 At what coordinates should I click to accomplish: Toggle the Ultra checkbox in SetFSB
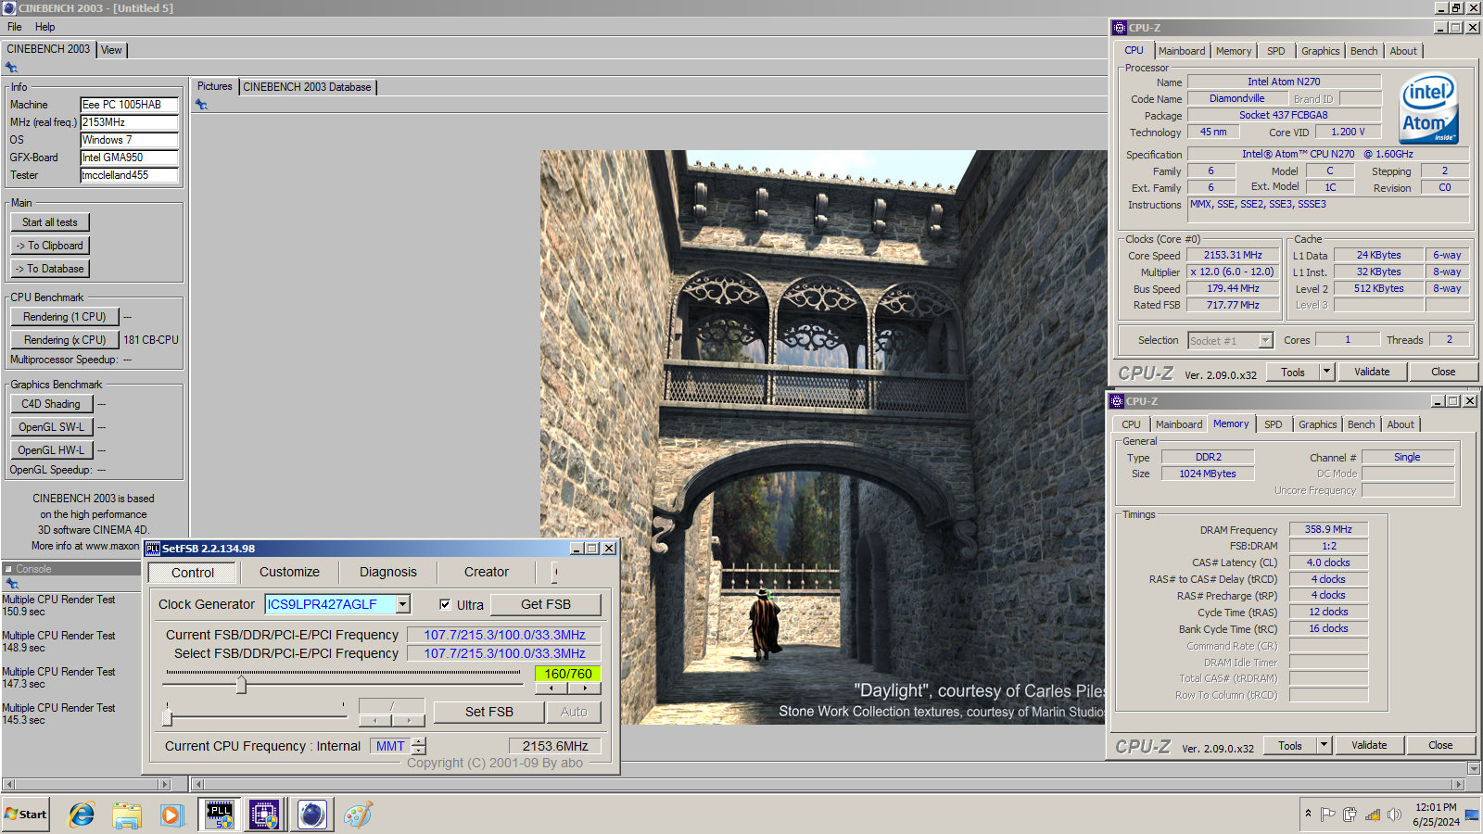(x=445, y=604)
